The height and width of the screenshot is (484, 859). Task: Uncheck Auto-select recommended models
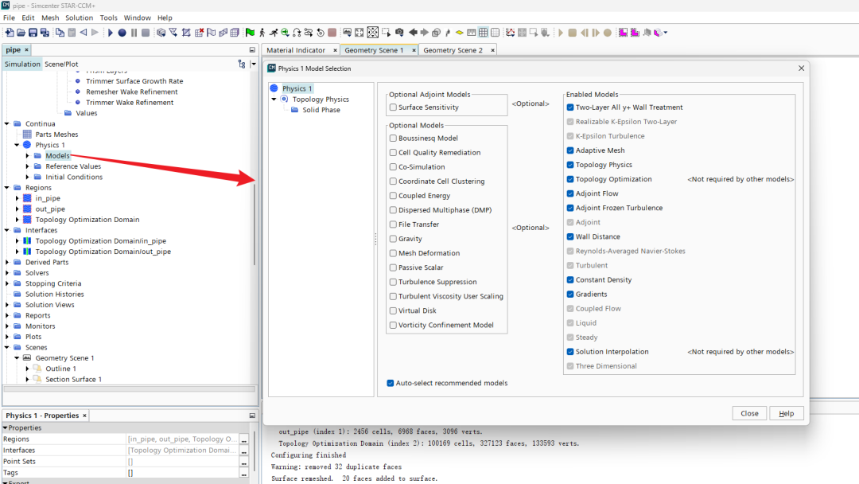pyautogui.click(x=390, y=383)
